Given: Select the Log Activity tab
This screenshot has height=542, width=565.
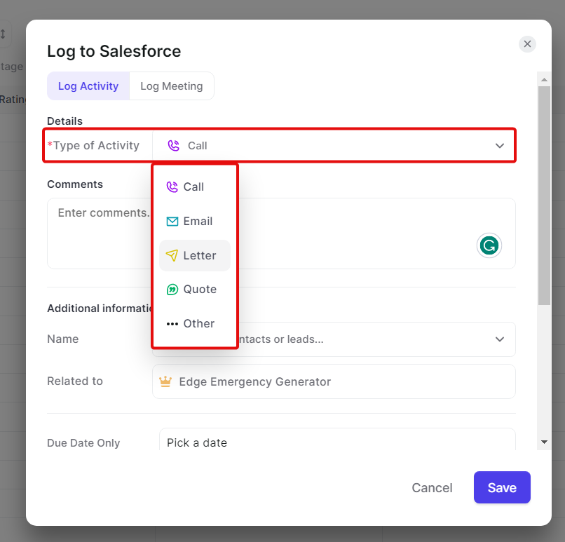Looking at the screenshot, I should coord(88,86).
